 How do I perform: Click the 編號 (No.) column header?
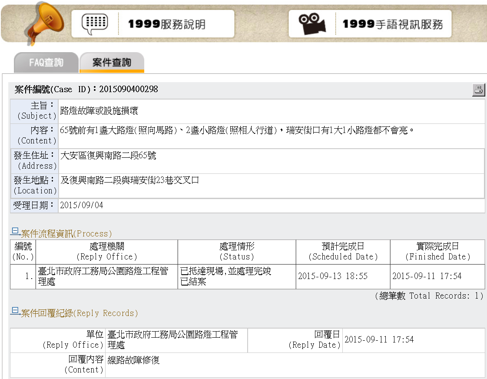pyautogui.click(x=23, y=252)
